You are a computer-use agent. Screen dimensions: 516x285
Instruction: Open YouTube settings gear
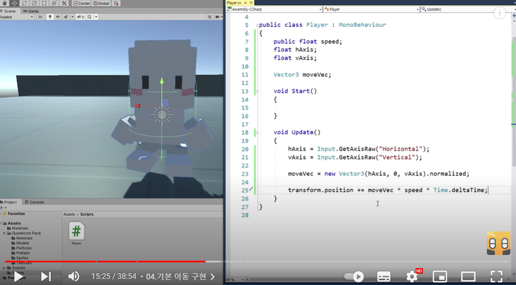tap(412, 277)
